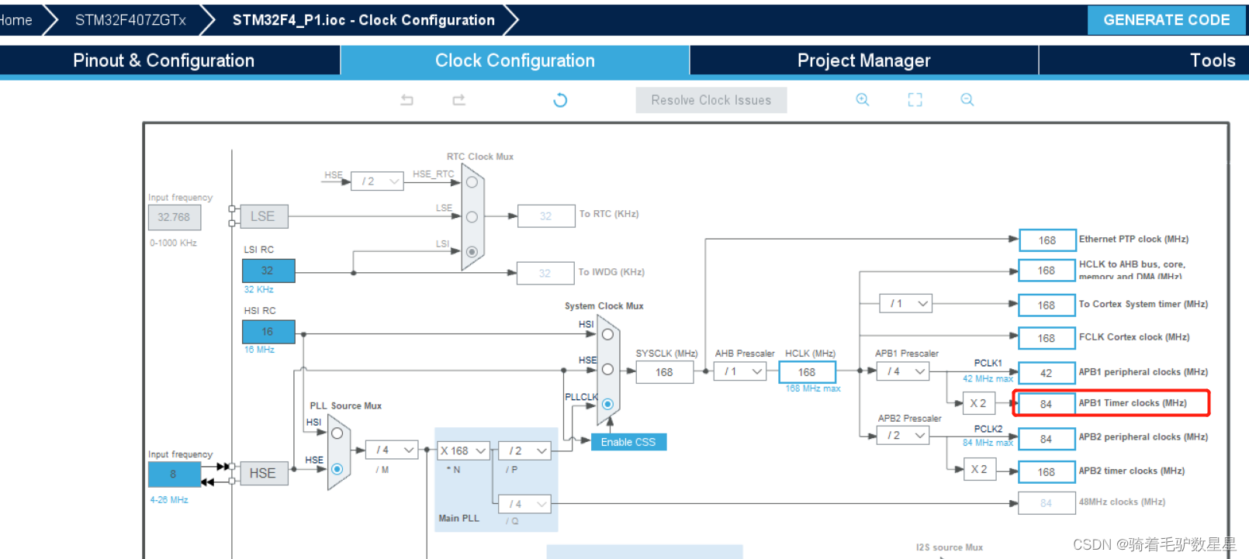Open Project Manager tab

point(864,60)
